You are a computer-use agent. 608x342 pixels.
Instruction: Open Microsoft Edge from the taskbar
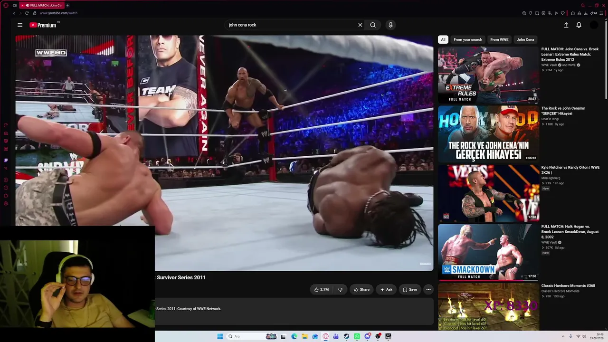click(x=294, y=336)
